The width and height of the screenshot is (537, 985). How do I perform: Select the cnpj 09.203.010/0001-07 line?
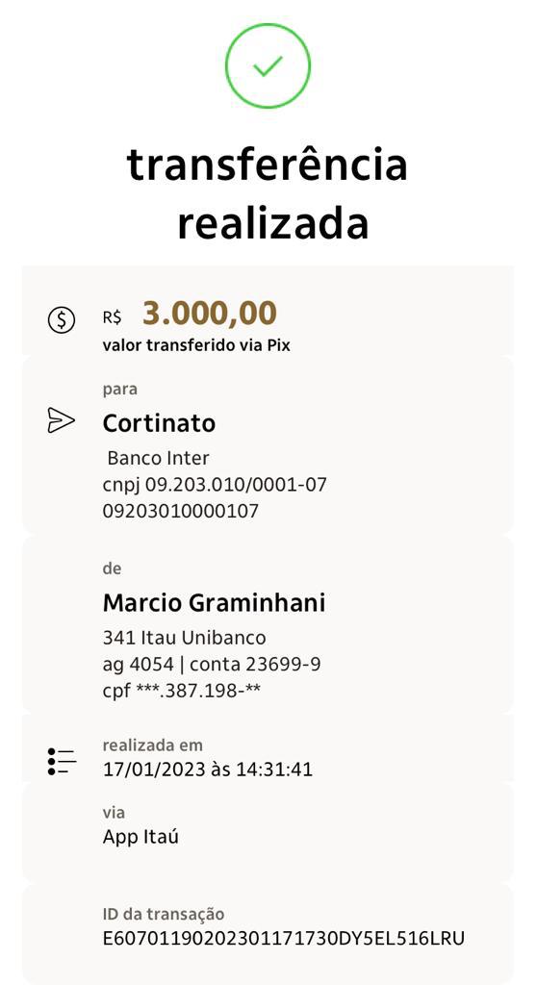pos(215,485)
